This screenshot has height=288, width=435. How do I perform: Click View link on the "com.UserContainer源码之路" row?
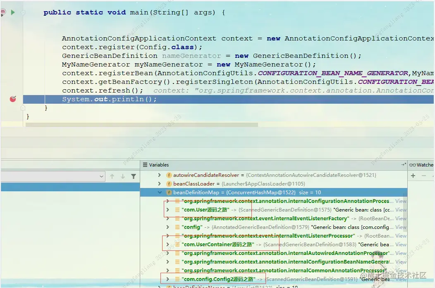(401, 245)
